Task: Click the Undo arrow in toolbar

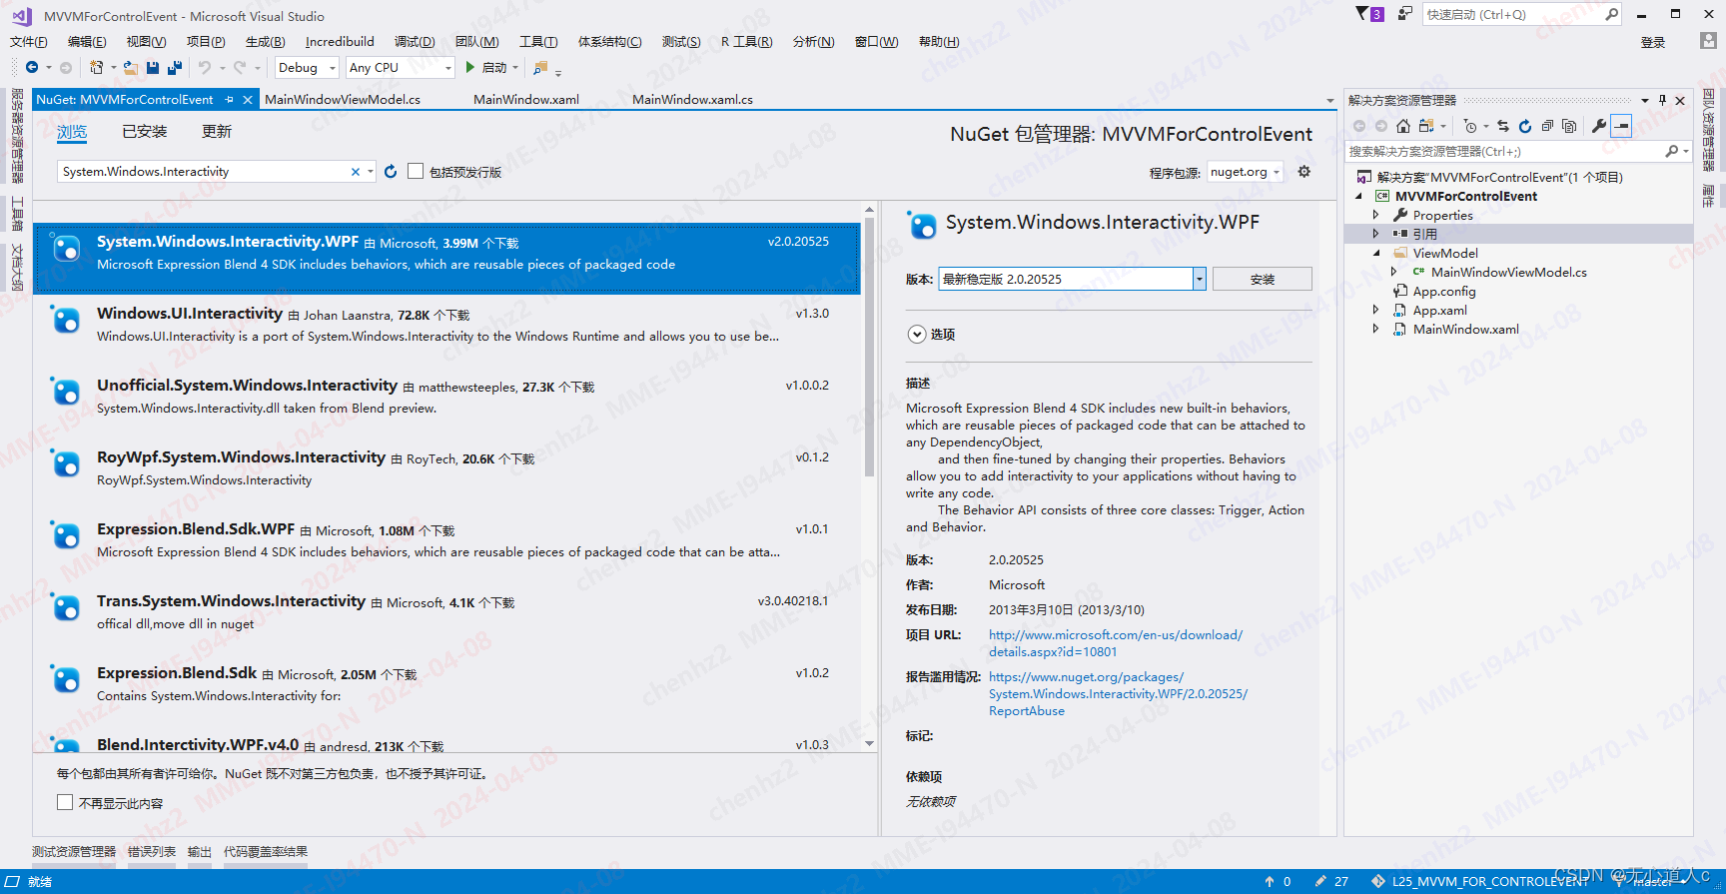Action: (x=205, y=68)
